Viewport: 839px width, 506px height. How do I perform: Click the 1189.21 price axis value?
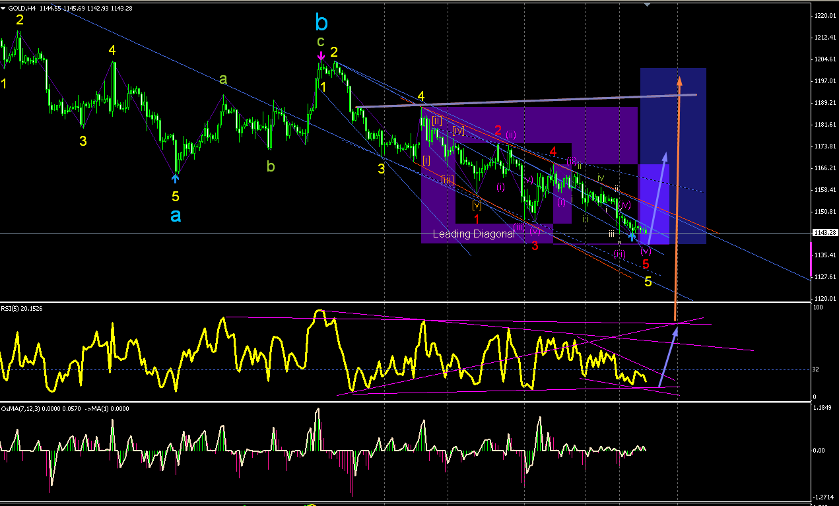[x=824, y=103]
